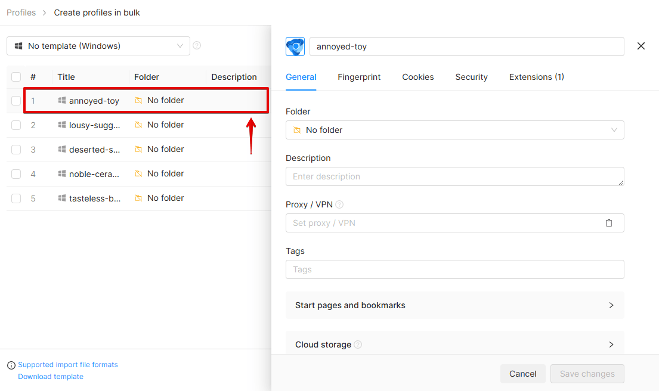Screen dimensions: 659x391
Task: Expand Start pages and bookmarks section
Action: tap(455, 305)
